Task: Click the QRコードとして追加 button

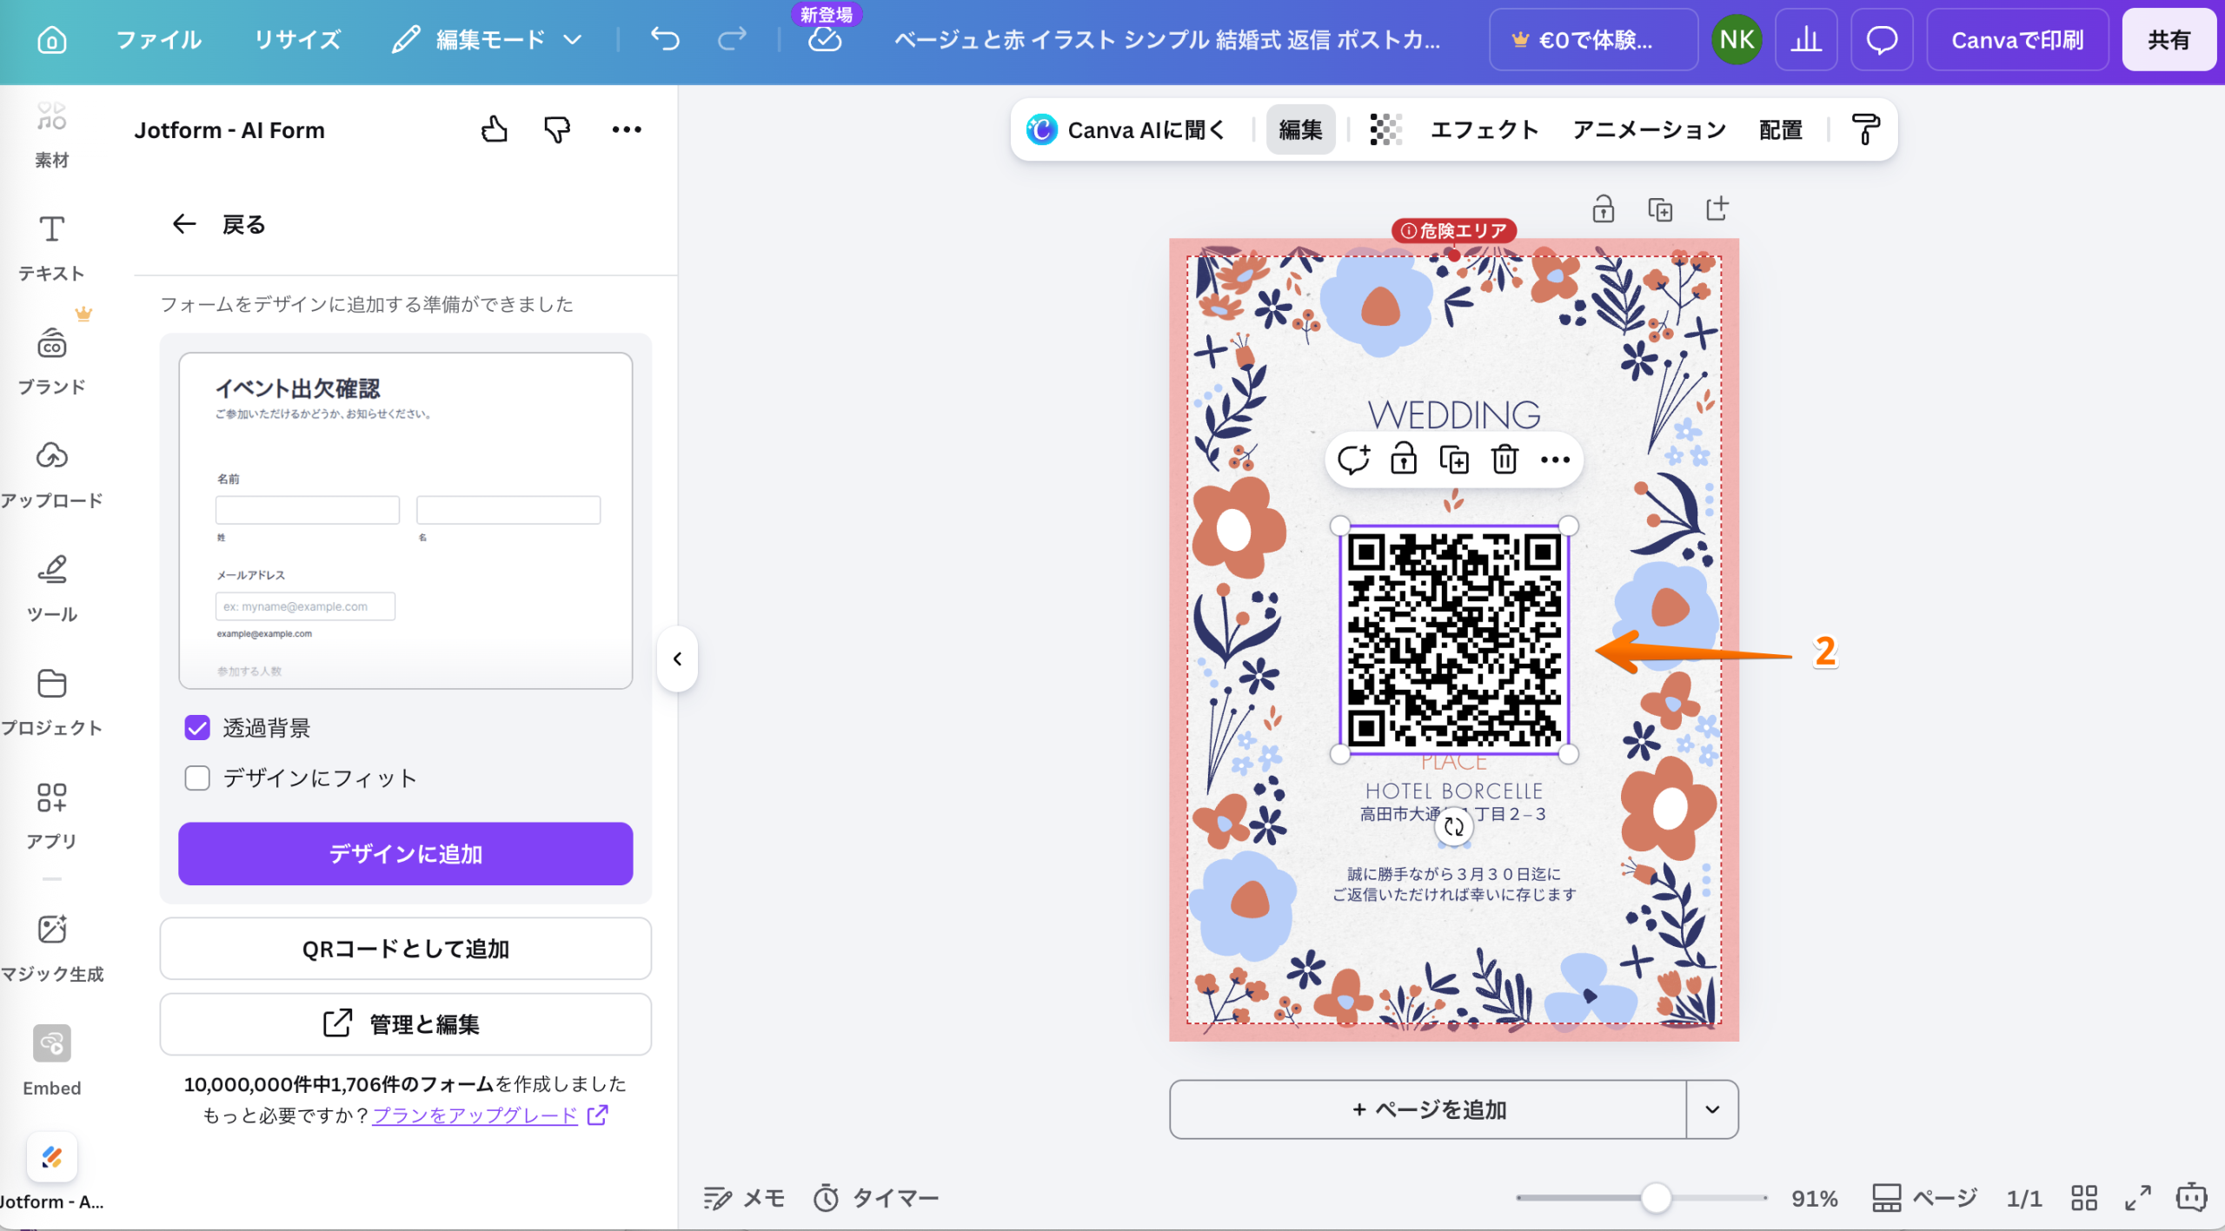Action: tap(406, 949)
